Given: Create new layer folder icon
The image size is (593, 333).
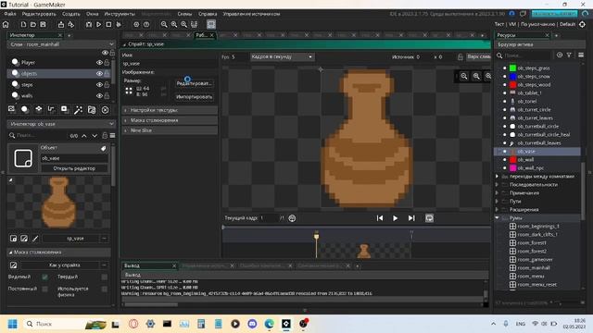Looking at the screenshot, I should 92,110.
